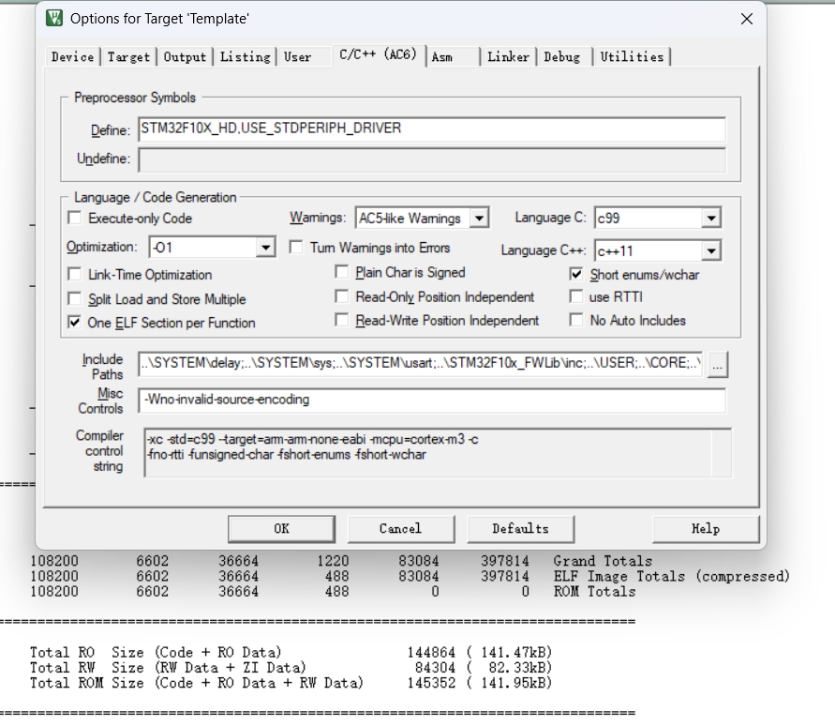Browse include paths with ellipsis button
Viewport: 835px width, 726px height.
pyautogui.click(x=717, y=366)
